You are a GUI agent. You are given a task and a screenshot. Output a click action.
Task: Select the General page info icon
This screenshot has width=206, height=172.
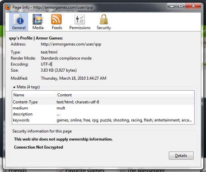tap(19, 19)
